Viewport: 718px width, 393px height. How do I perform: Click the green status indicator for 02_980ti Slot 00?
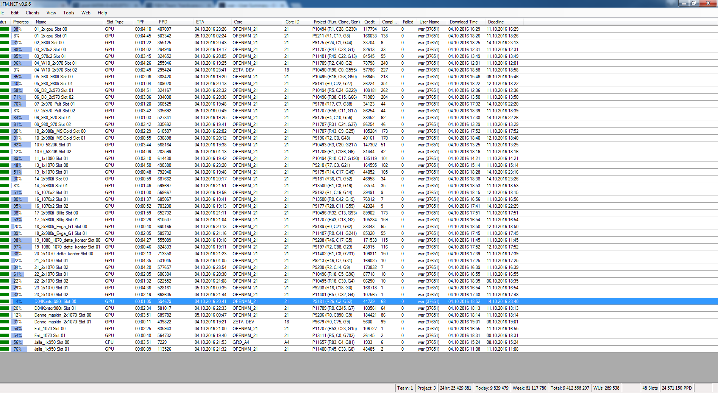point(5,43)
